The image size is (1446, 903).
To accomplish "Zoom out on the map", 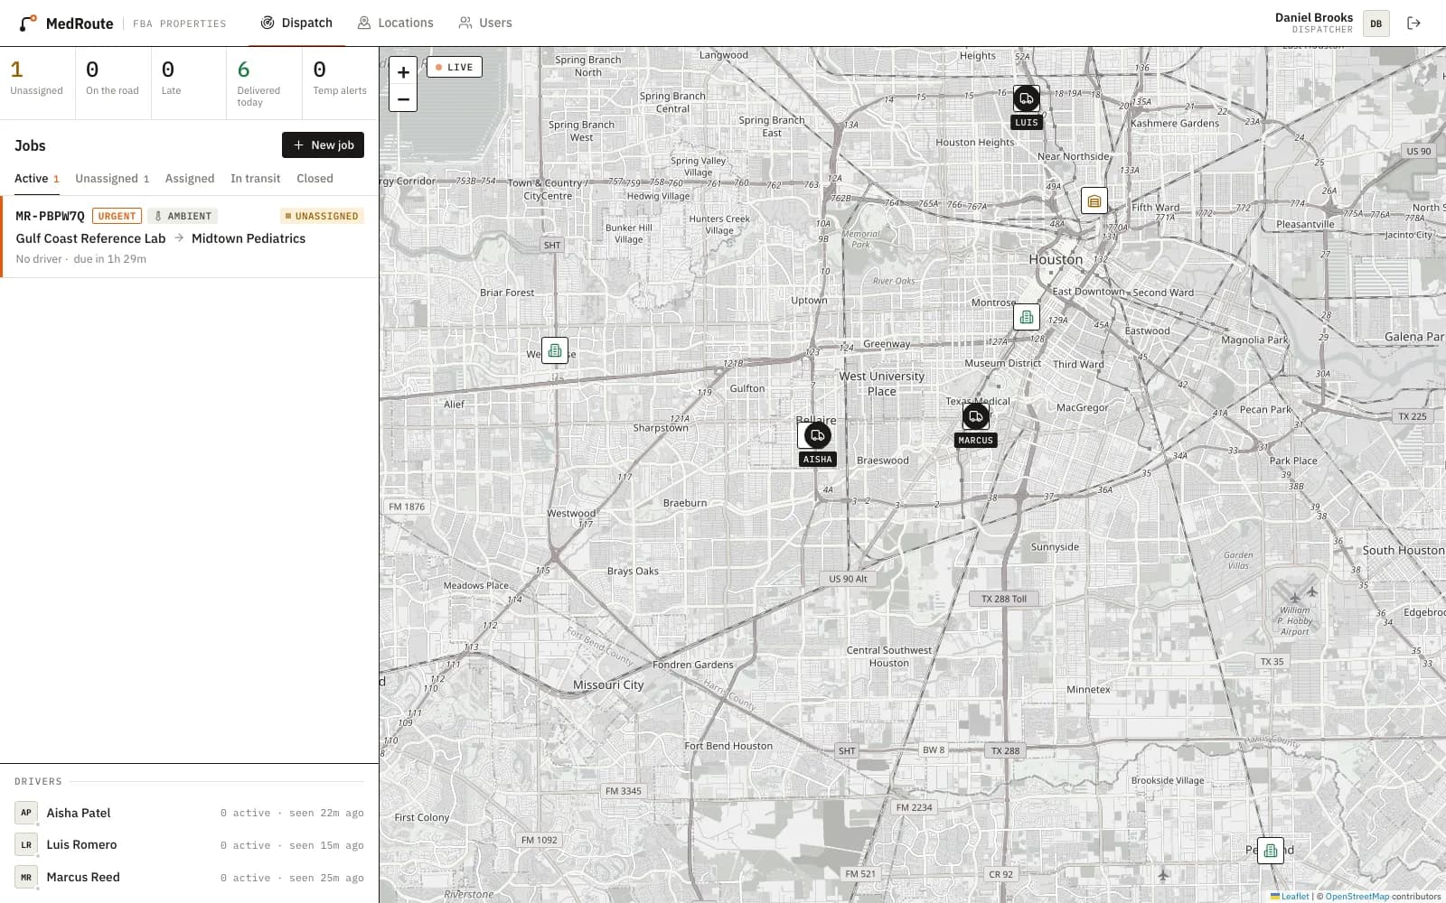I will pos(403,99).
